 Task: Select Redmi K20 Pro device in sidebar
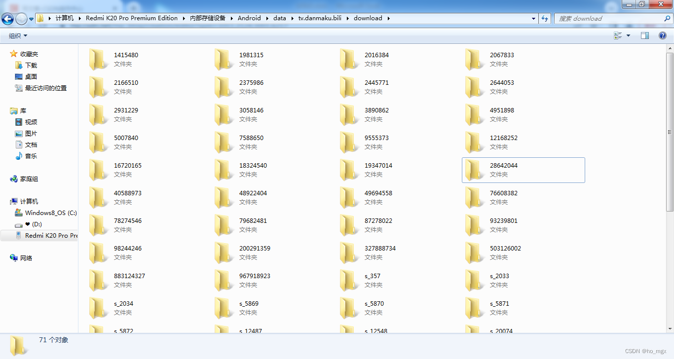(x=51, y=236)
